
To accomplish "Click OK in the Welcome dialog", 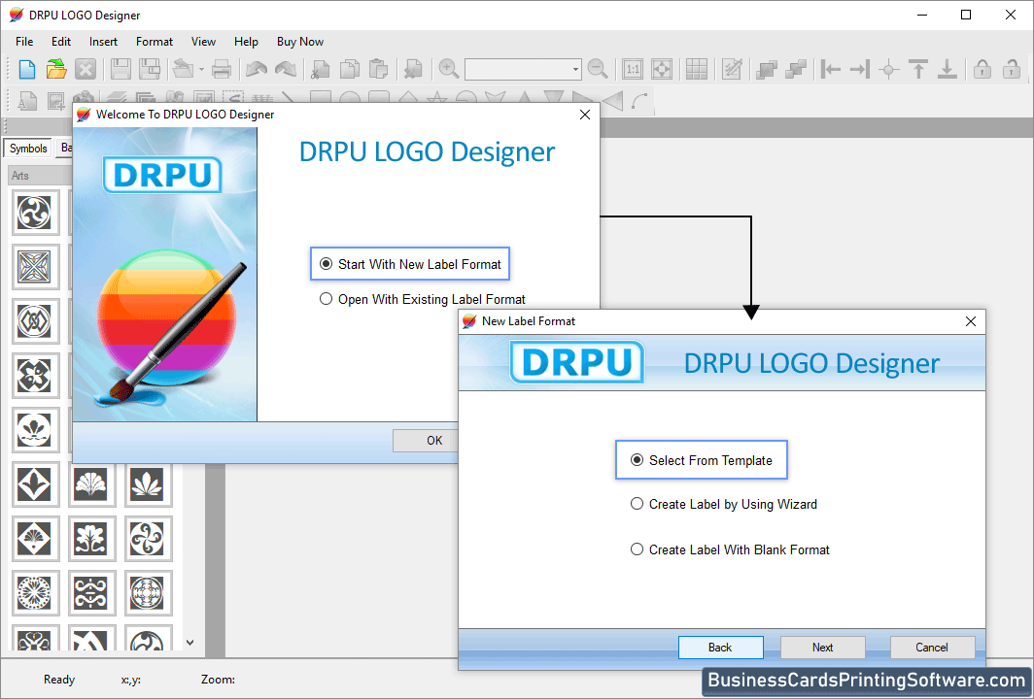I will (426, 441).
